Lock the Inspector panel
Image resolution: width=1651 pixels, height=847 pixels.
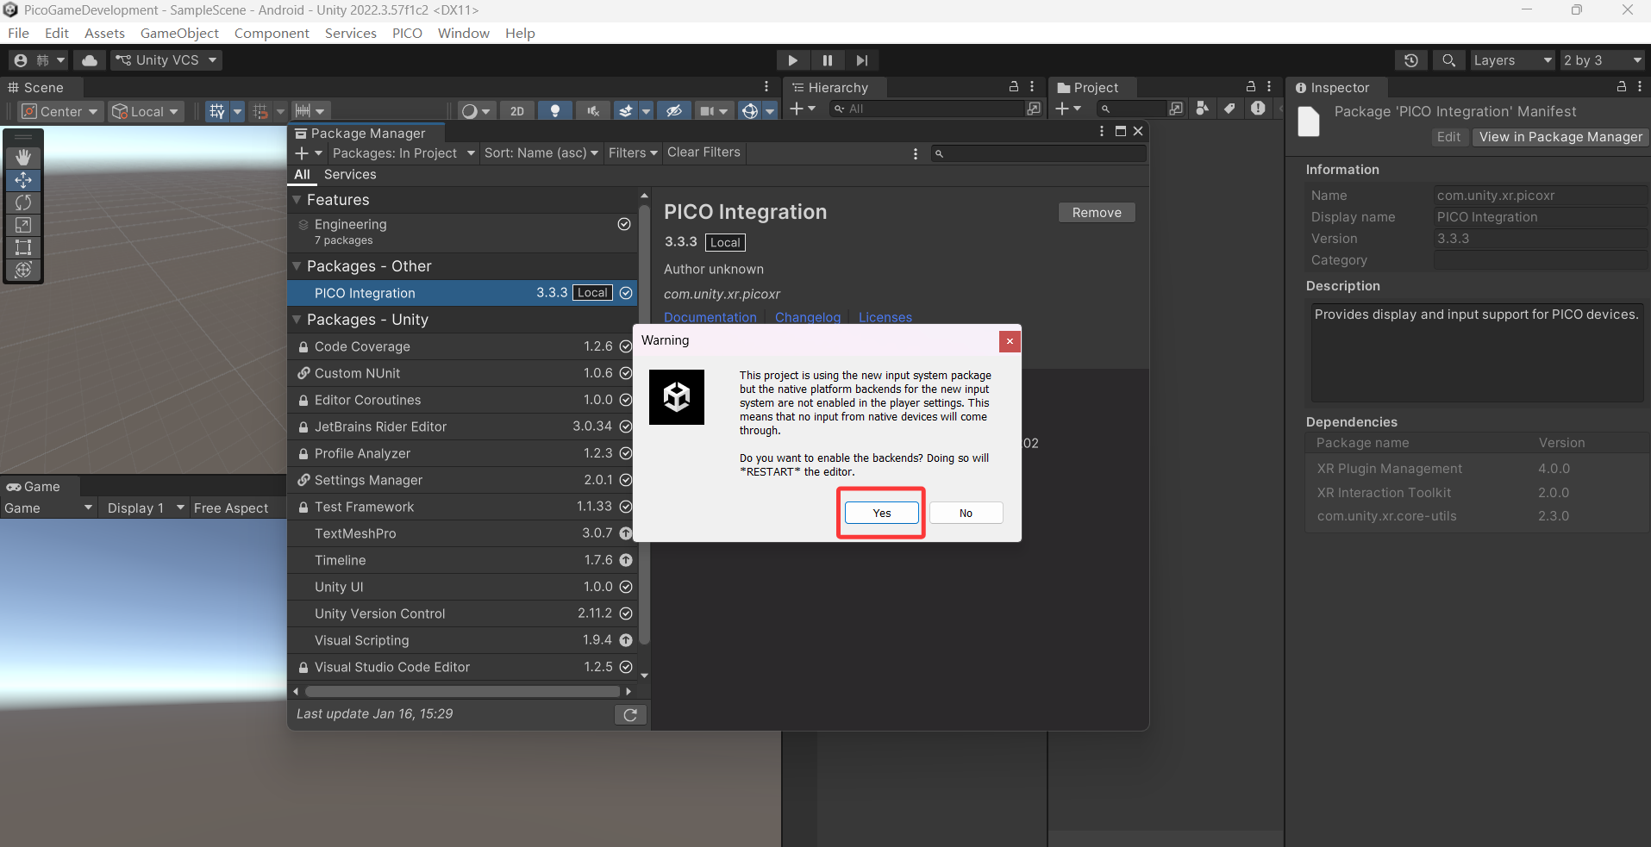1622,87
